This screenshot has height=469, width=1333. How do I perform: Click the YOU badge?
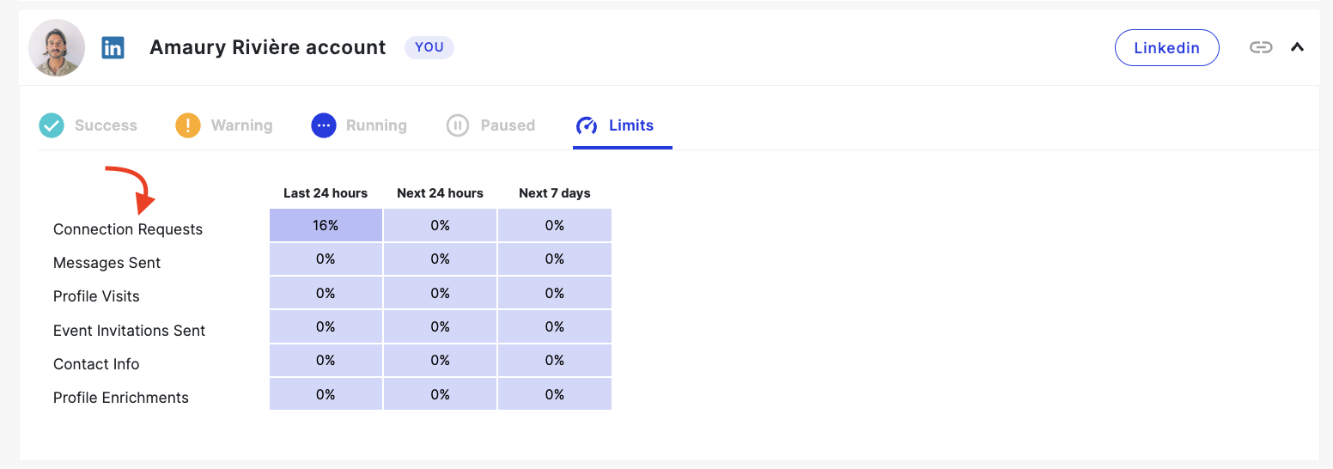(429, 47)
